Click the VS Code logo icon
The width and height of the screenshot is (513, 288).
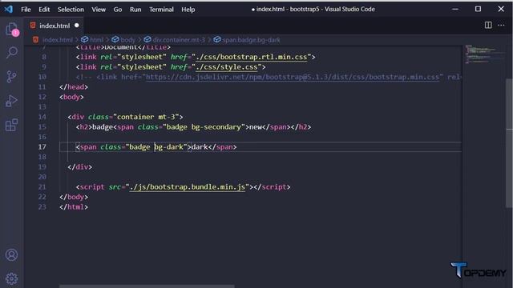[9, 9]
